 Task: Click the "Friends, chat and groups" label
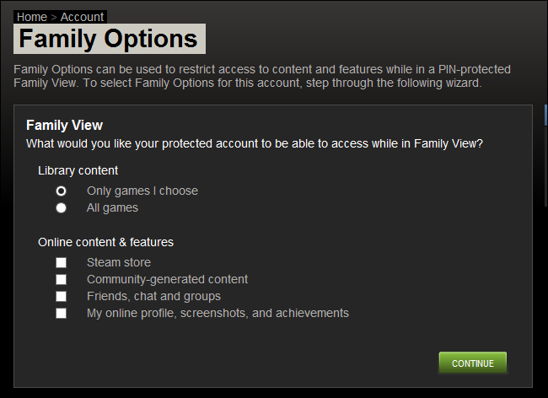153,297
